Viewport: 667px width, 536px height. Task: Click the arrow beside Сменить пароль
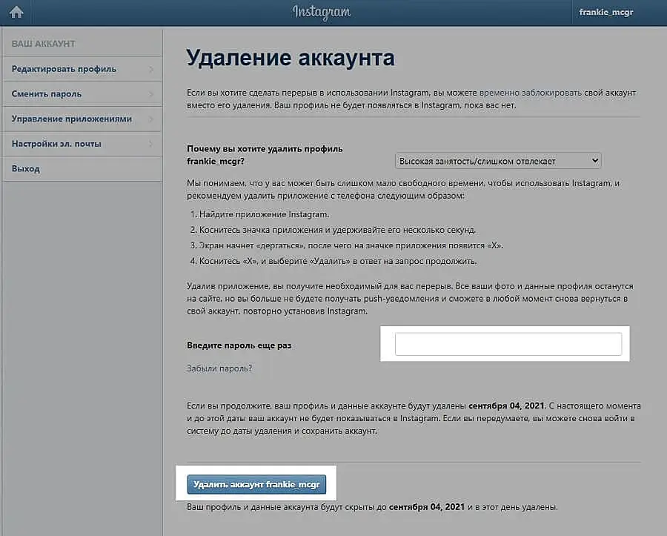[151, 94]
